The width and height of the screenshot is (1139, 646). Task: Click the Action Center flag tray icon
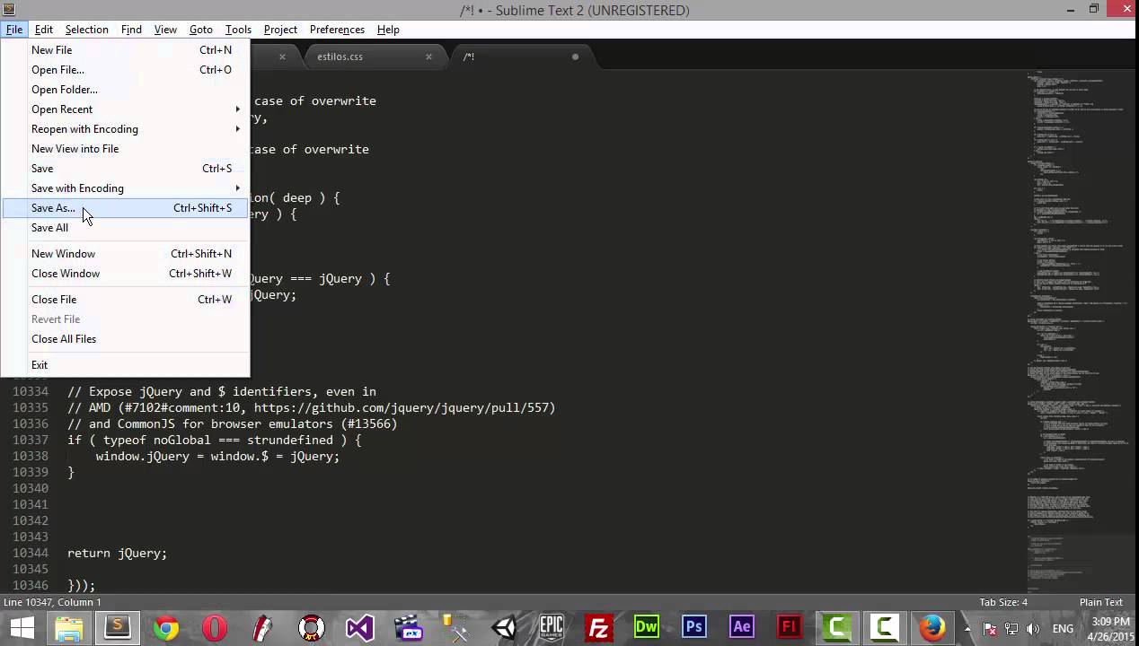[990, 629]
